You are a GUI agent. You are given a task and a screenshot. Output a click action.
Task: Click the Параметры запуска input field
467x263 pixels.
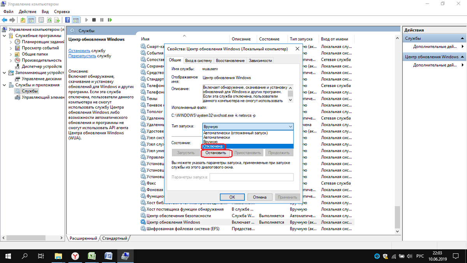click(x=251, y=177)
